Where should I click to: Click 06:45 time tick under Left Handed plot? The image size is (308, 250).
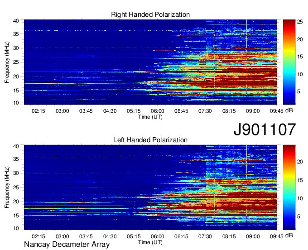coord(181,236)
